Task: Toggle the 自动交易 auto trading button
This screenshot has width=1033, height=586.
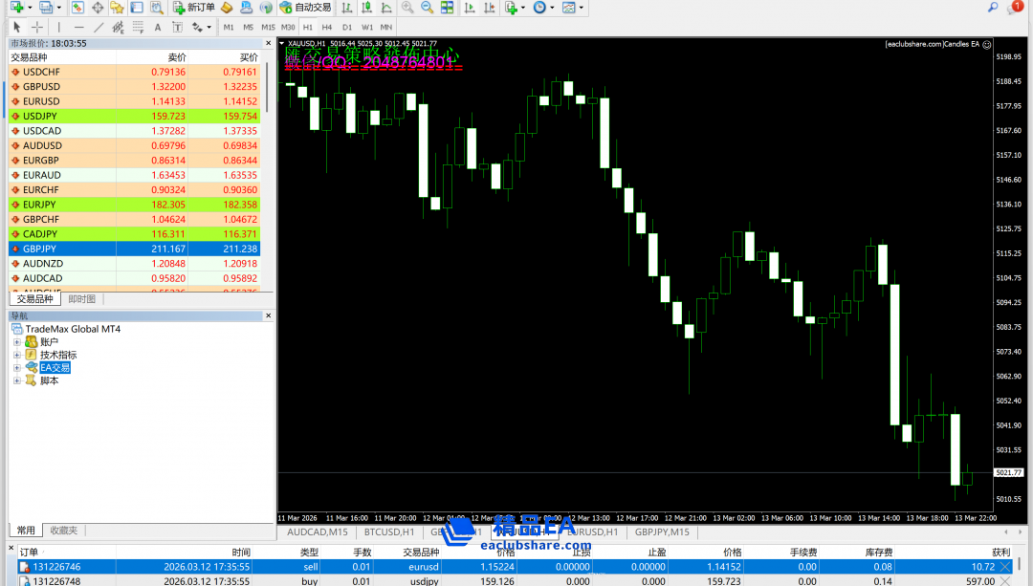Action: 305,8
